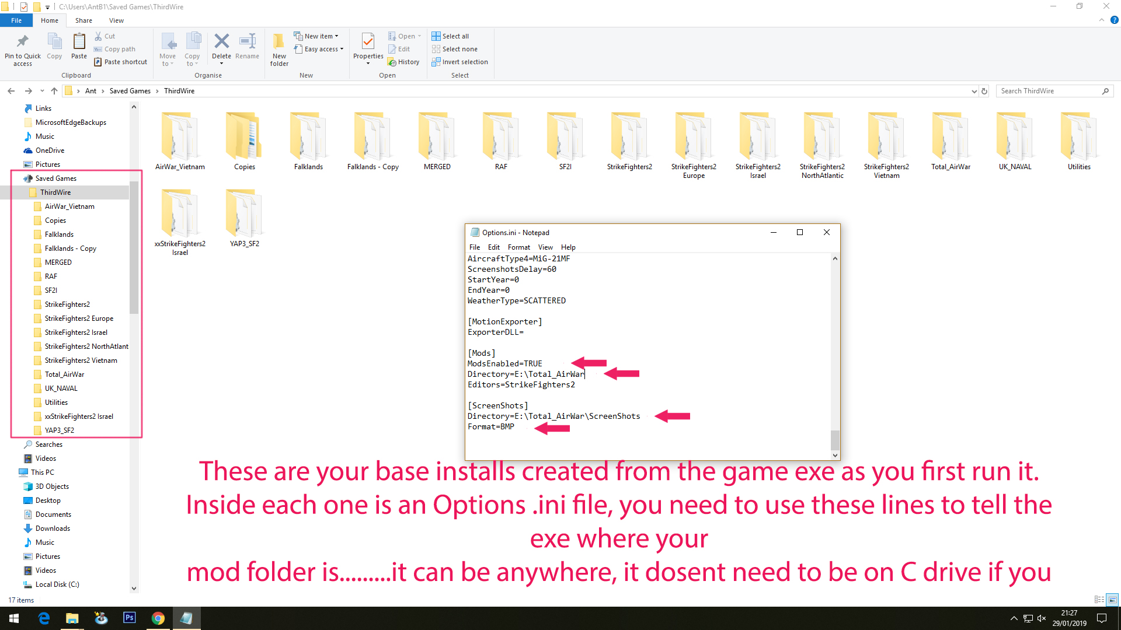Open the Action Center notifications
The width and height of the screenshot is (1121, 630).
[1102, 618]
